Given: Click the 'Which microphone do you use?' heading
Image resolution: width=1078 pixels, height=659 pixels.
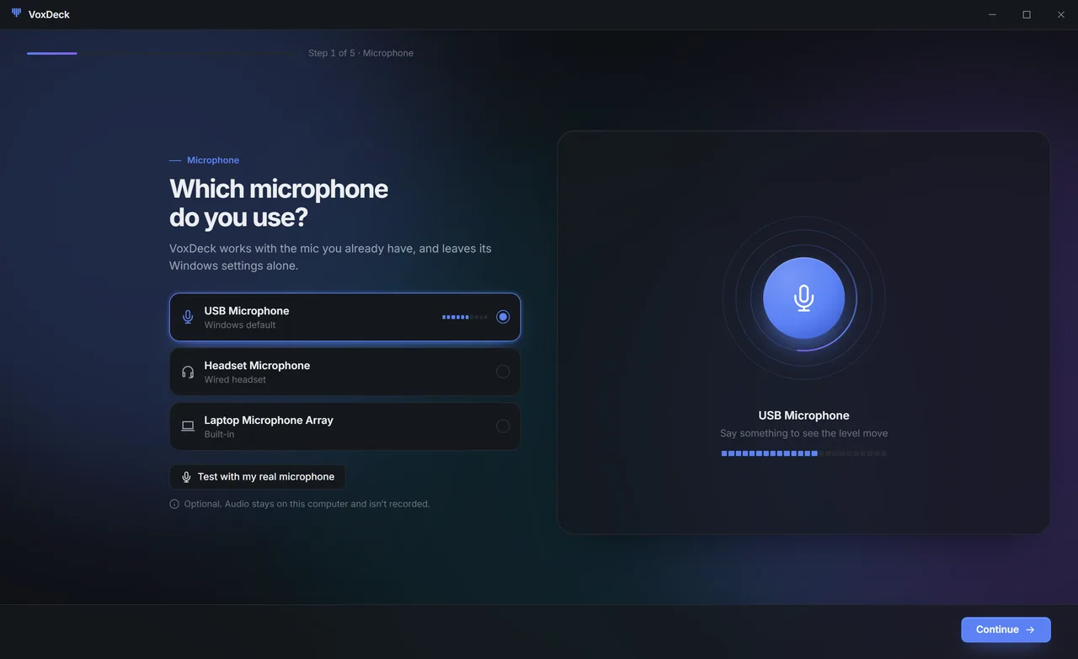Looking at the screenshot, I should pos(279,202).
